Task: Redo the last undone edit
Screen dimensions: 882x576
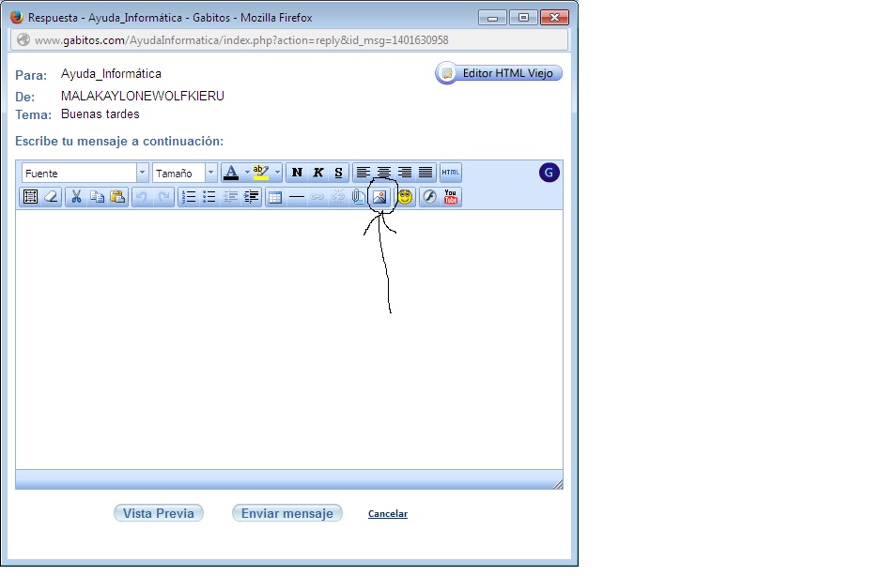Action: tap(163, 197)
